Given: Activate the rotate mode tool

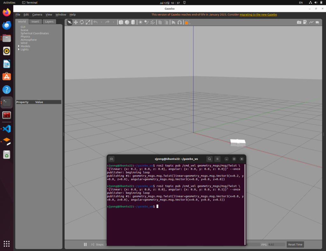Looking at the screenshot, I should pos(82,22).
